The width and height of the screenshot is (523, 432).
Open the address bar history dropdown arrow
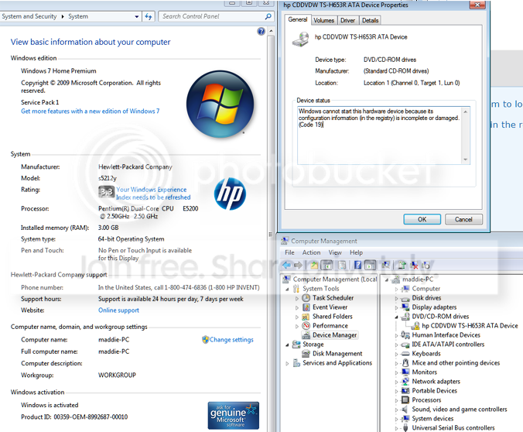pos(137,16)
